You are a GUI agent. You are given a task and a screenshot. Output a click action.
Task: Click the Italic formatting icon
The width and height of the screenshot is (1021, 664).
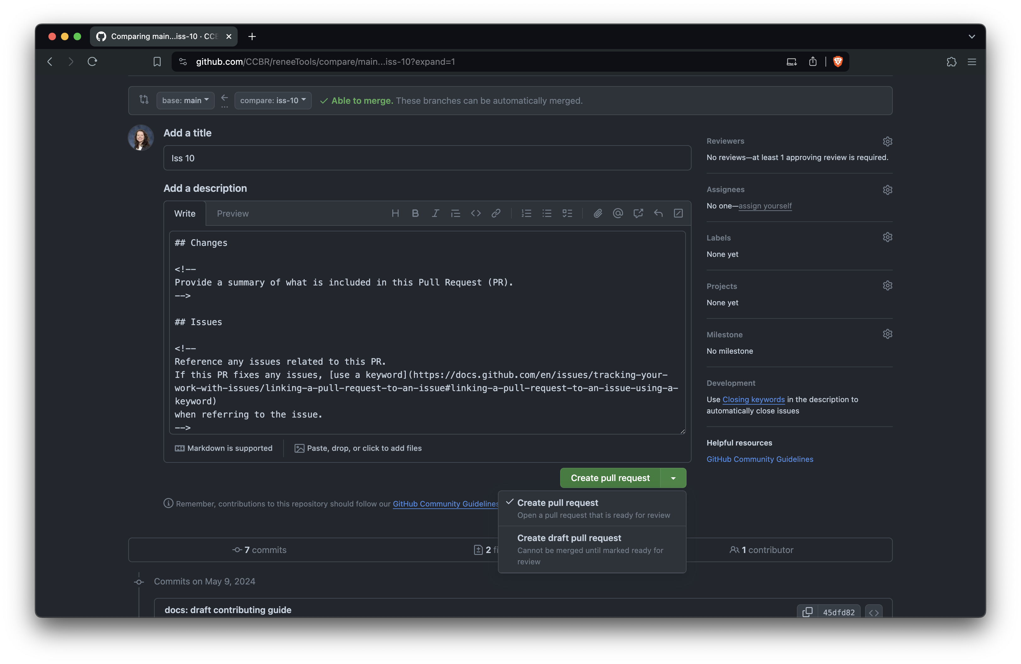coord(435,213)
